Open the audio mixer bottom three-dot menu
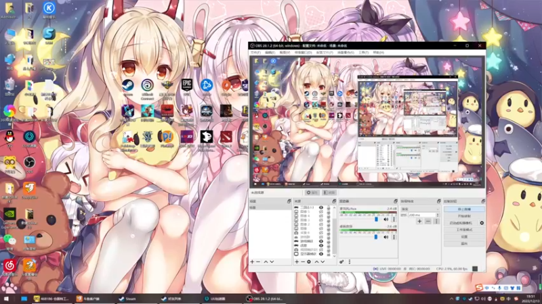The height and width of the screenshot is (304, 542). [350, 262]
